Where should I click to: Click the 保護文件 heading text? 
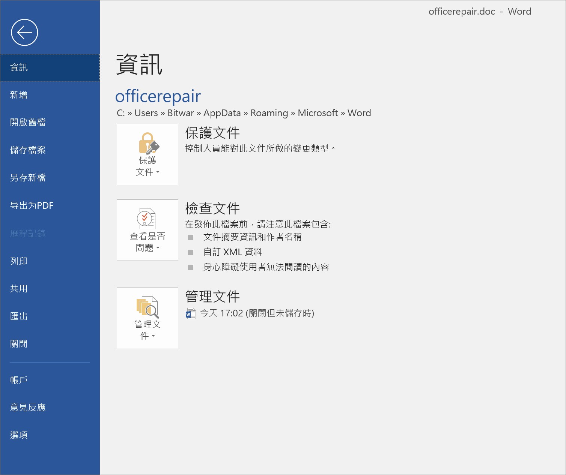coord(212,133)
